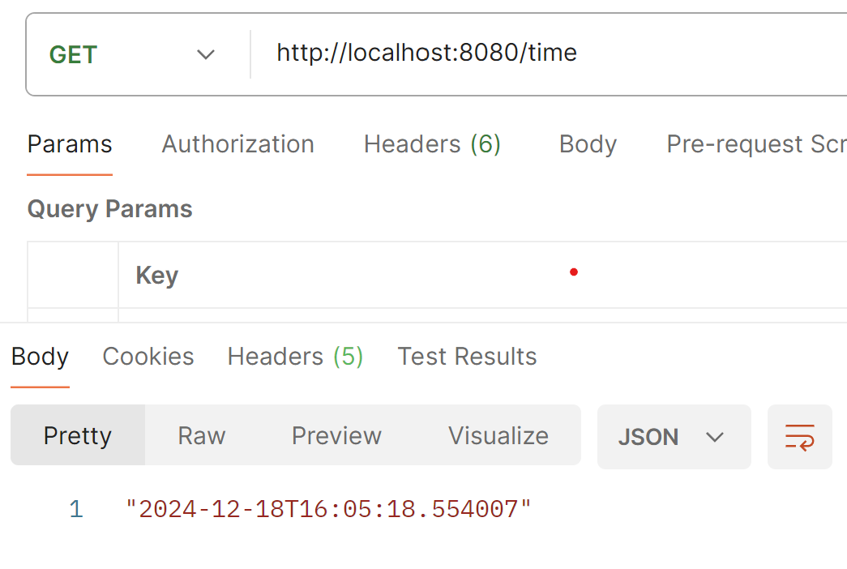The width and height of the screenshot is (847, 569).
Task: Select the response Body tab
Action: pyautogui.click(x=40, y=357)
